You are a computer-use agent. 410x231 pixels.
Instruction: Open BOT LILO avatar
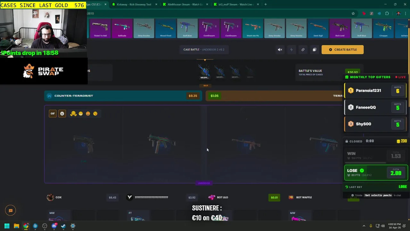pyautogui.click(x=212, y=197)
